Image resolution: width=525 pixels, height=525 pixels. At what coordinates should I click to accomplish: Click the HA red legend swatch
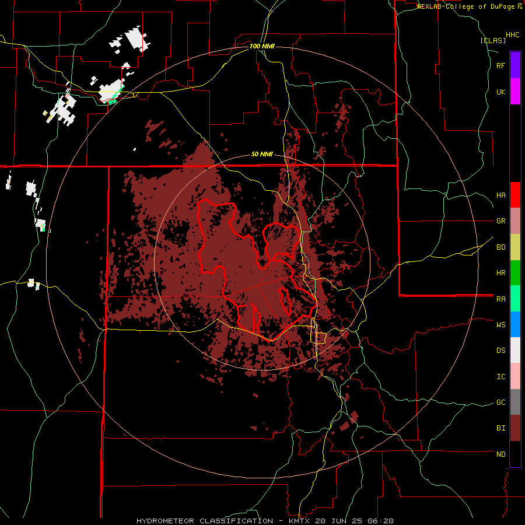point(515,195)
